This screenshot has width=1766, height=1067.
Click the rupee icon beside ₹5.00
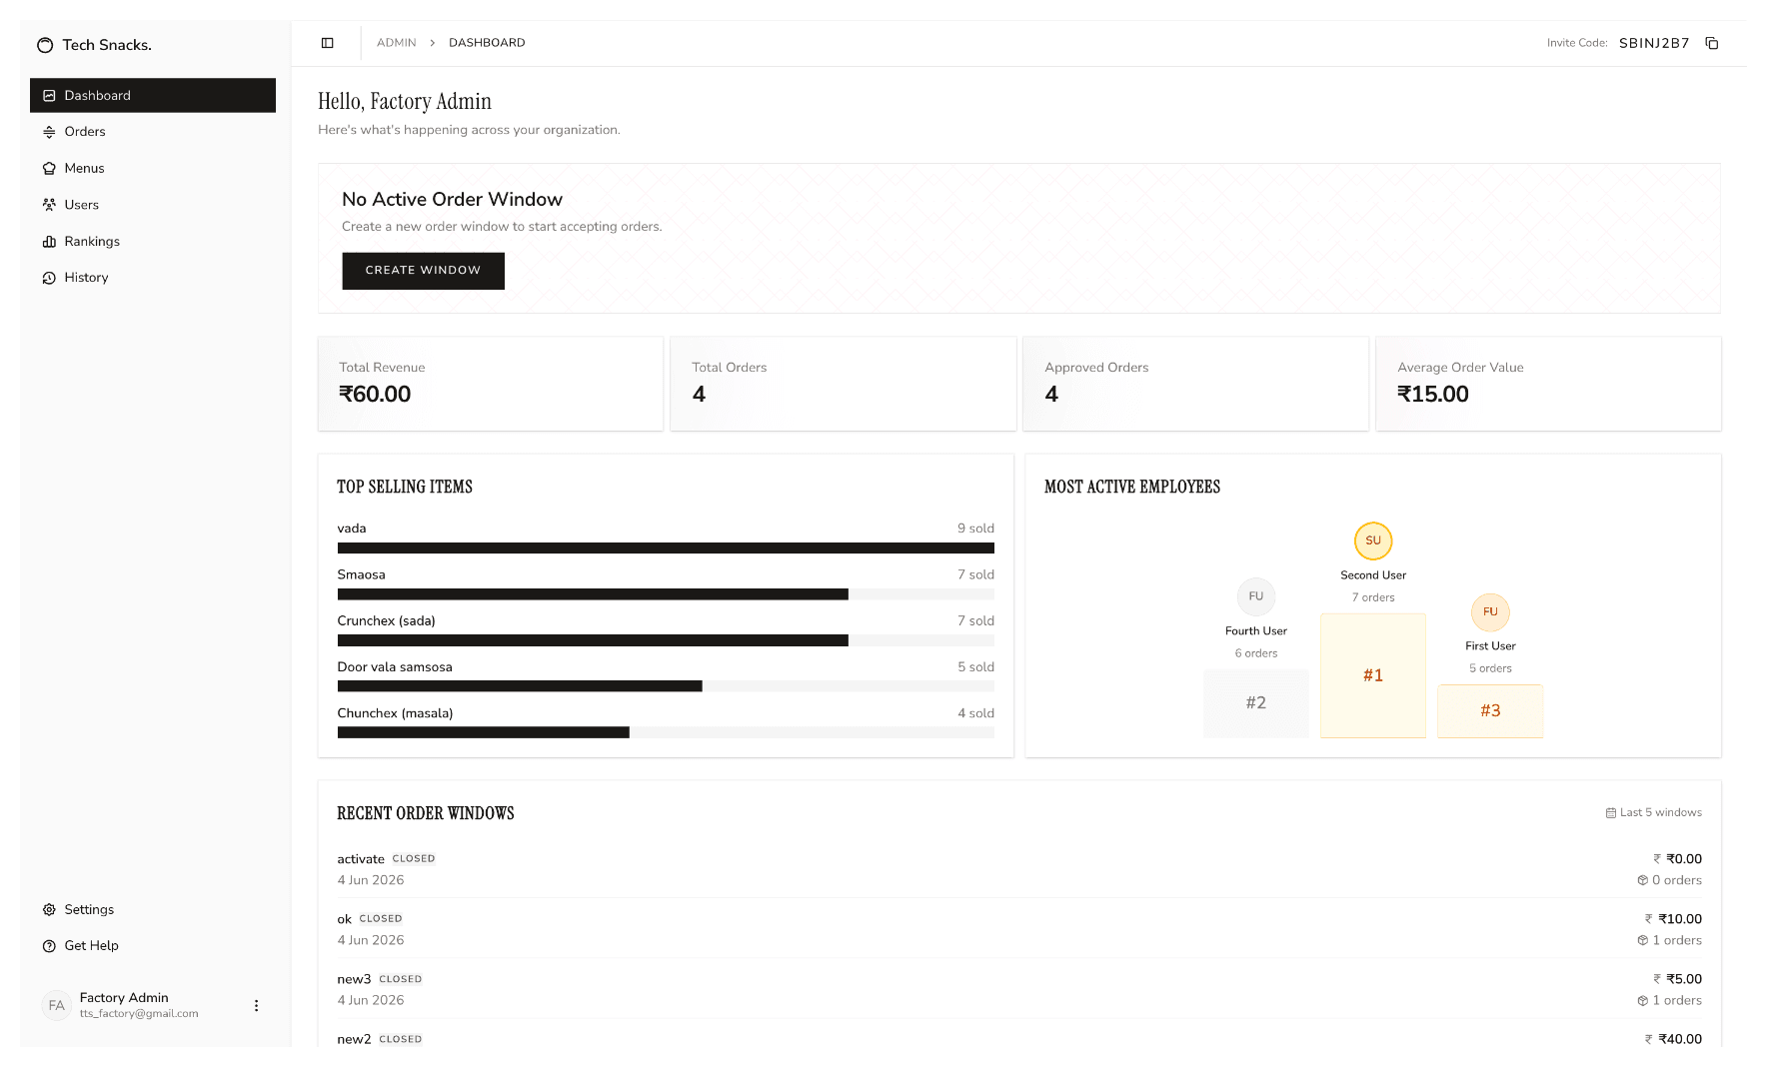(1657, 979)
